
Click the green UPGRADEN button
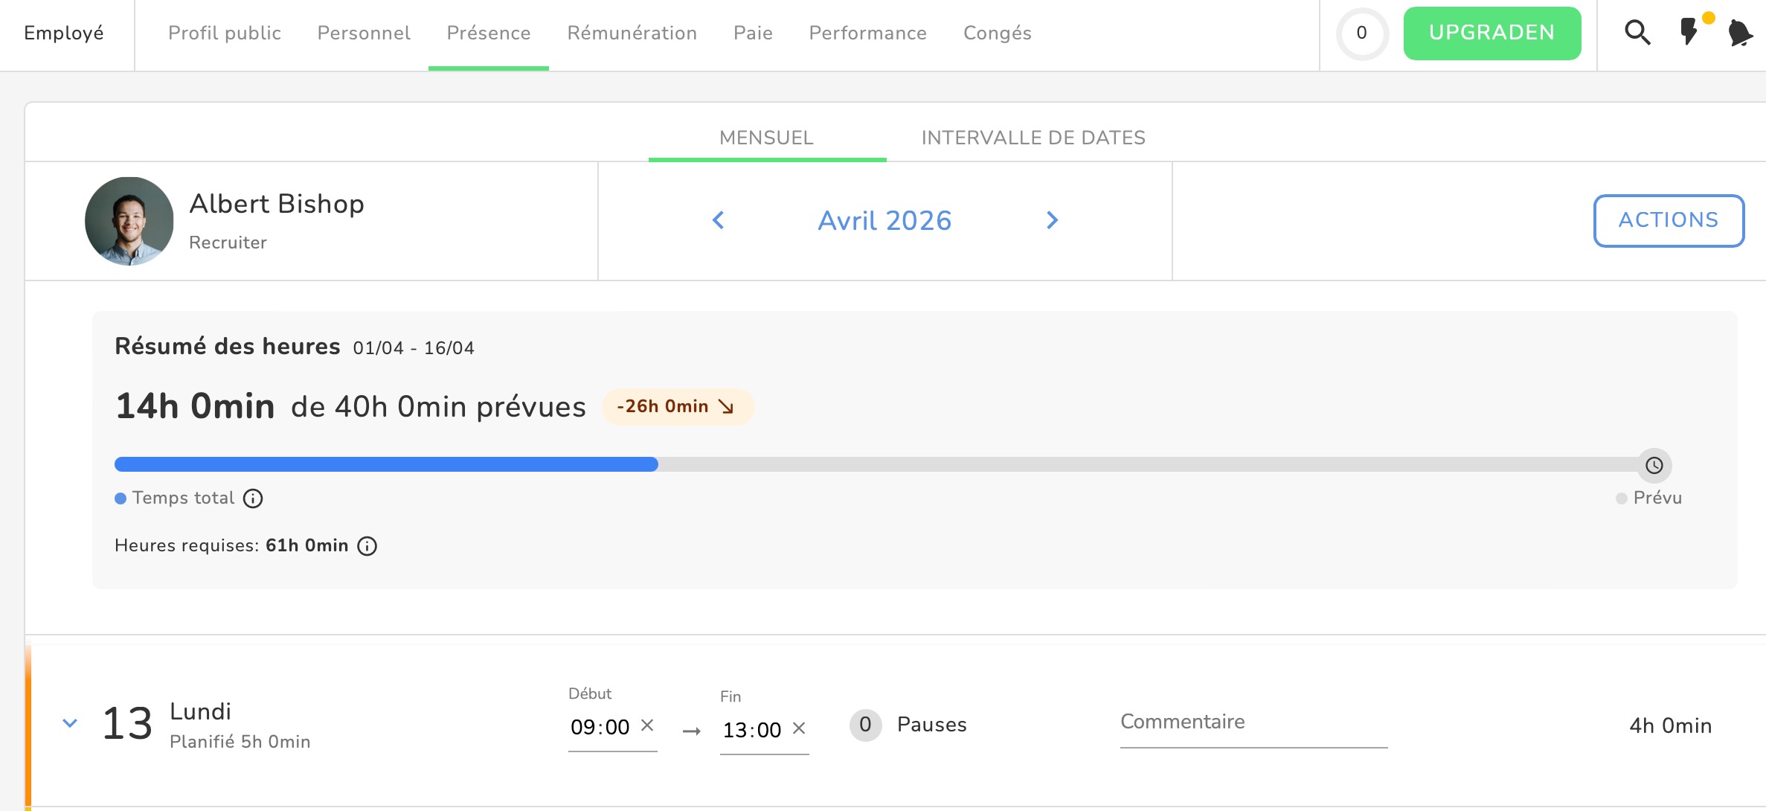click(x=1492, y=33)
